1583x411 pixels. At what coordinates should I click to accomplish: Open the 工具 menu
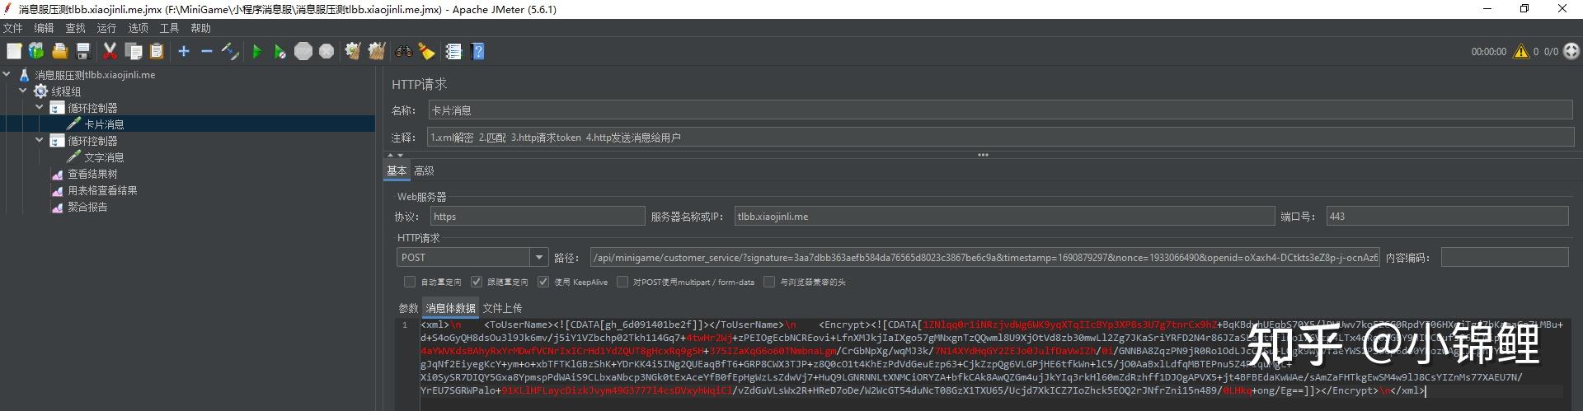[x=169, y=28]
